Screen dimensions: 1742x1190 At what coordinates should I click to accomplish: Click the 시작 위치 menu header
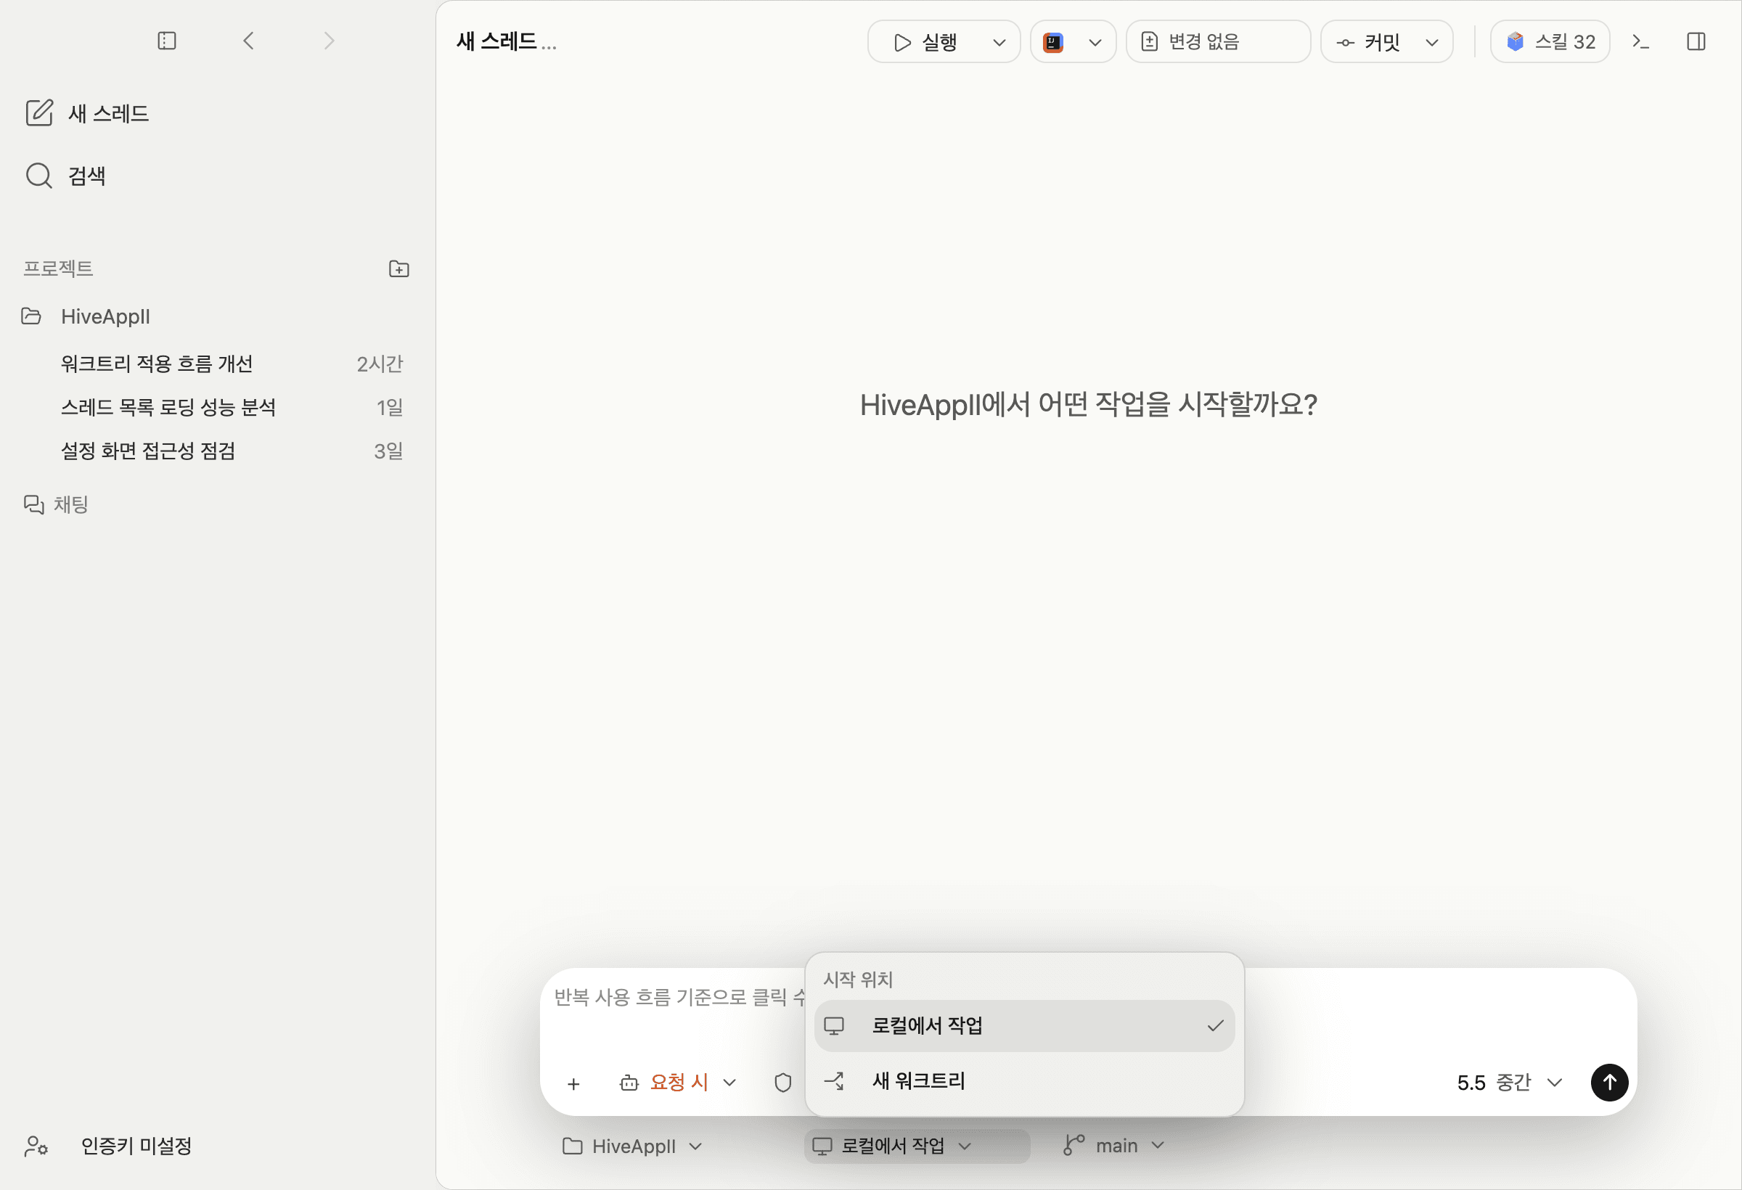click(x=857, y=980)
